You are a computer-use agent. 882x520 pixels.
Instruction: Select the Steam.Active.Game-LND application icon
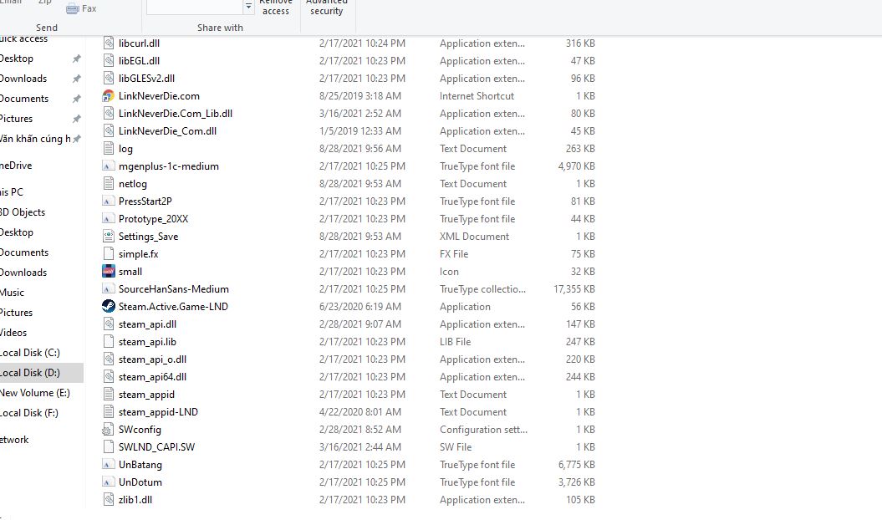click(108, 307)
